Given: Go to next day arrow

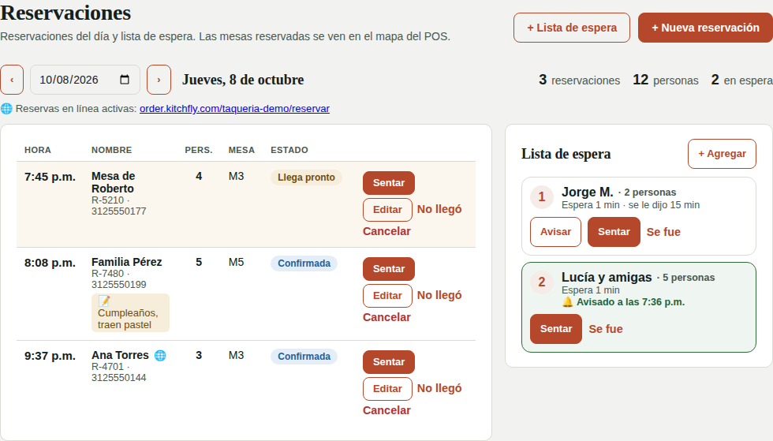Looking at the screenshot, I should point(159,80).
